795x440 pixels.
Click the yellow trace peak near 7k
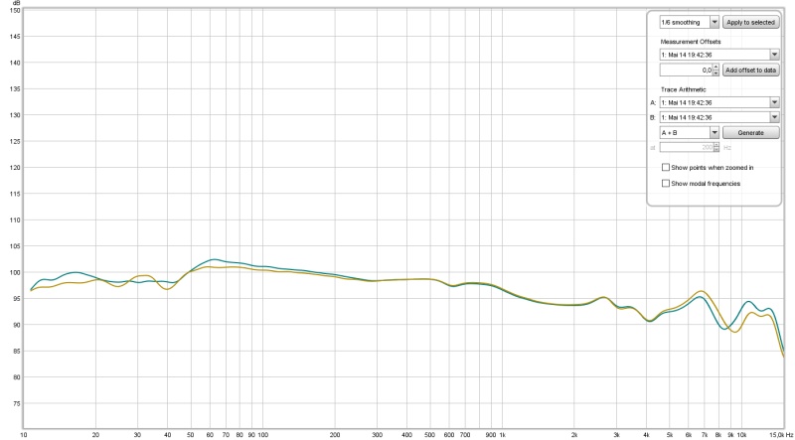pyautogui.click(x=703, y=291)
